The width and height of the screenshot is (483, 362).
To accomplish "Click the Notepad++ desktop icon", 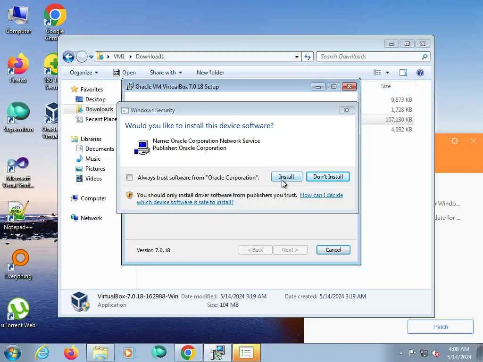I will click(x=18, y=215).
